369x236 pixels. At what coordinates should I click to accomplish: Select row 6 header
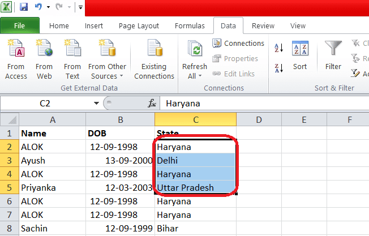pos(10,201)
